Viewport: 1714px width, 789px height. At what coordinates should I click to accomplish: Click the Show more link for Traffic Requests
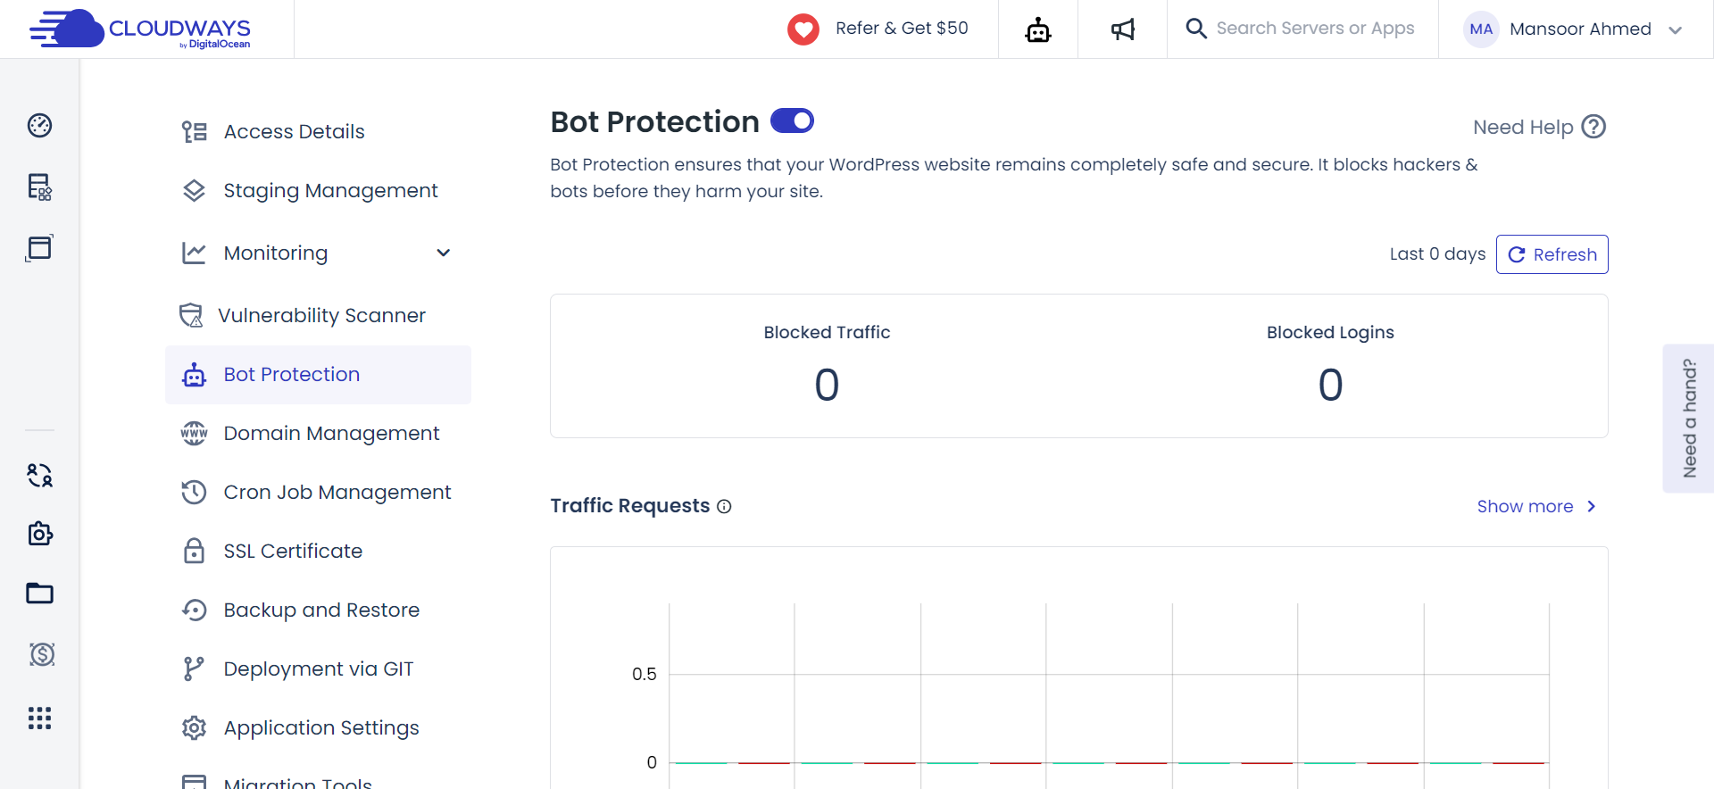(1527, 506)
